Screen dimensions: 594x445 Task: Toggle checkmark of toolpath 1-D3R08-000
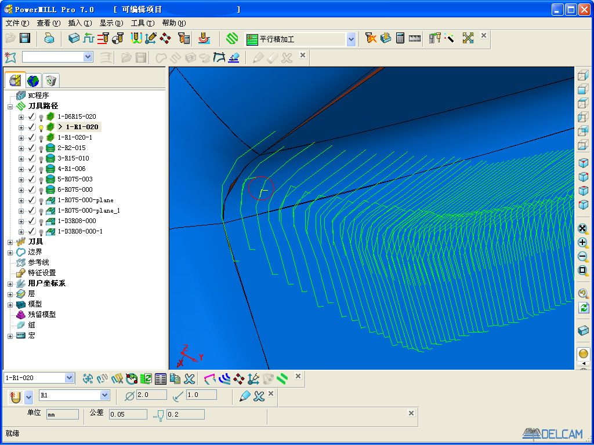[x=32, y=221]
